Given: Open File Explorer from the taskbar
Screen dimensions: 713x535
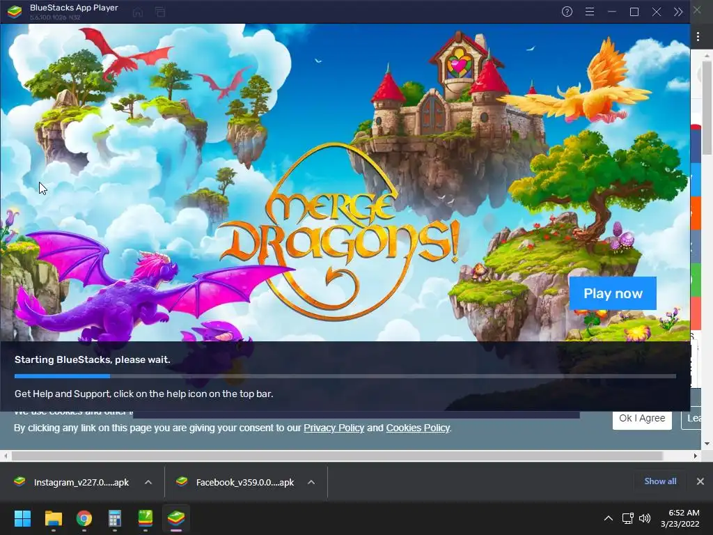Looking at the screenshot, I should (53, 518).
